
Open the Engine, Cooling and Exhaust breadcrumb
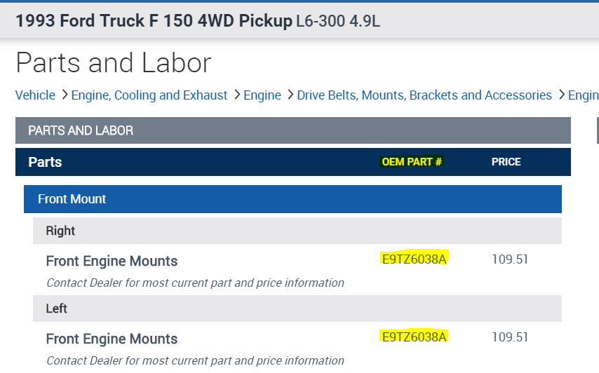(x=149, y=95)
